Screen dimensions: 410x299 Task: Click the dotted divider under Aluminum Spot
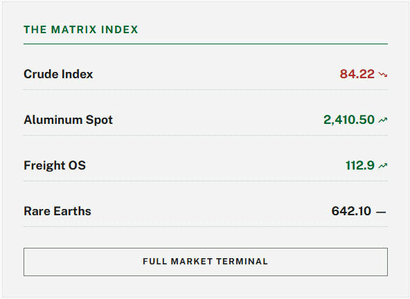206,136
